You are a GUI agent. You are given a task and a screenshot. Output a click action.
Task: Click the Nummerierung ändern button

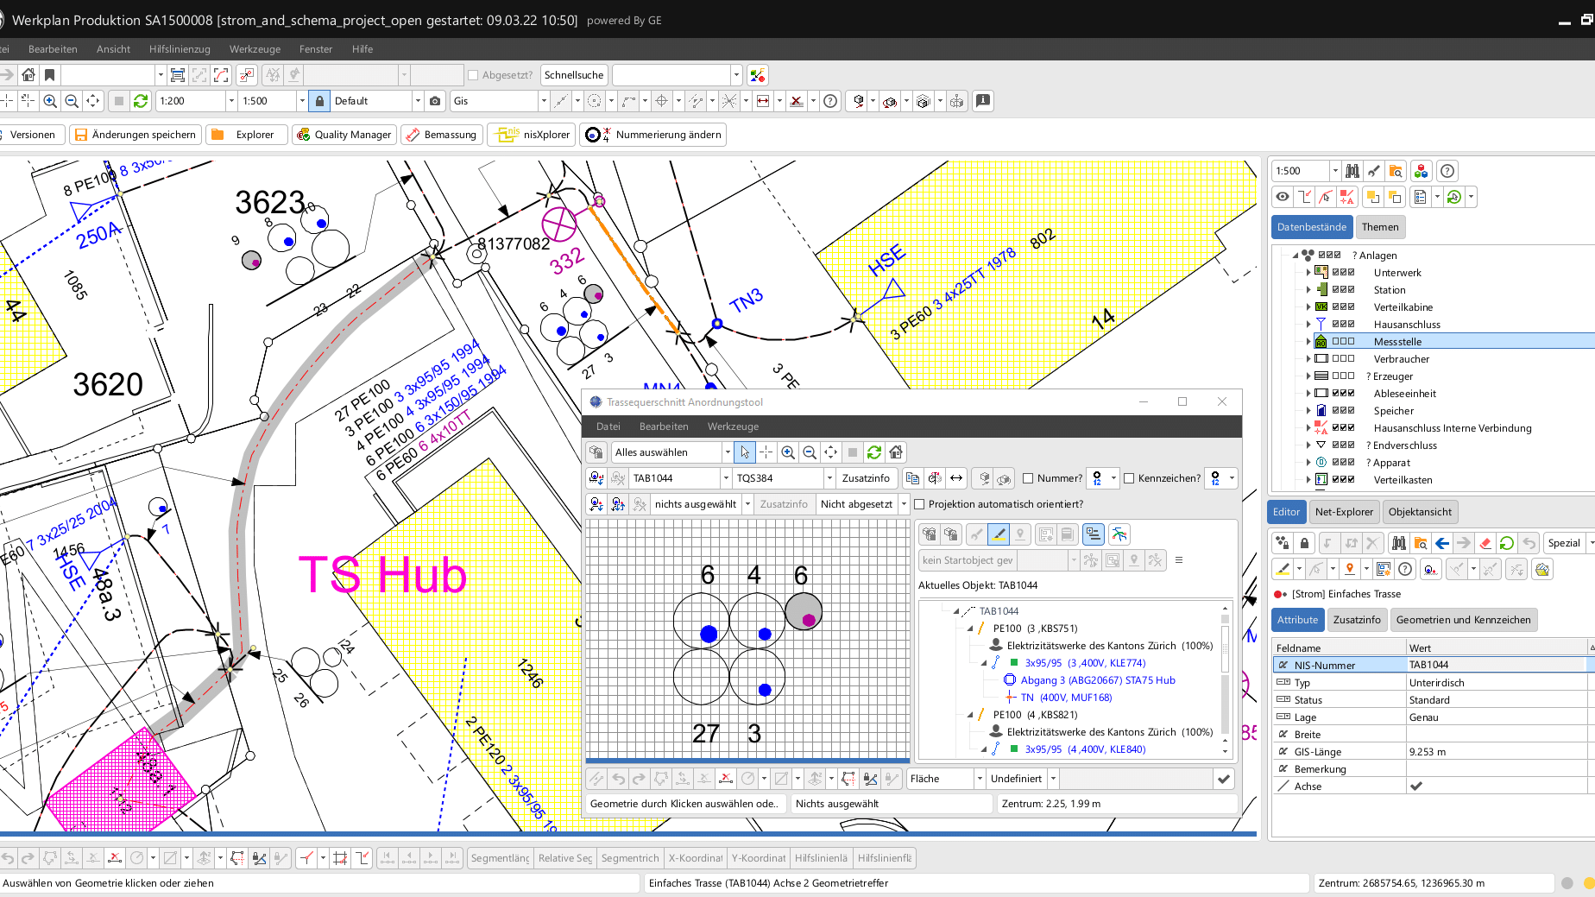coord(652,135)
